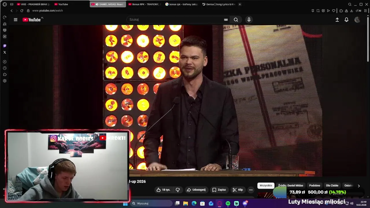
Task: Take snapshot using toolbar capture icon
Action: click(x=318, y=11)
